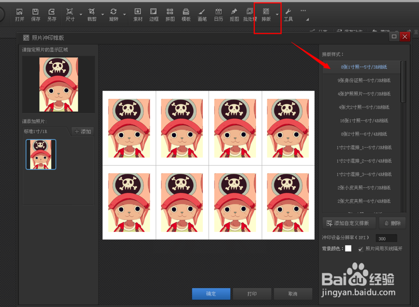Expand the 裁剪 dropdown arrow
This screenshot has width=419, height=307.
pyautogui.click(x=103, y=14)
